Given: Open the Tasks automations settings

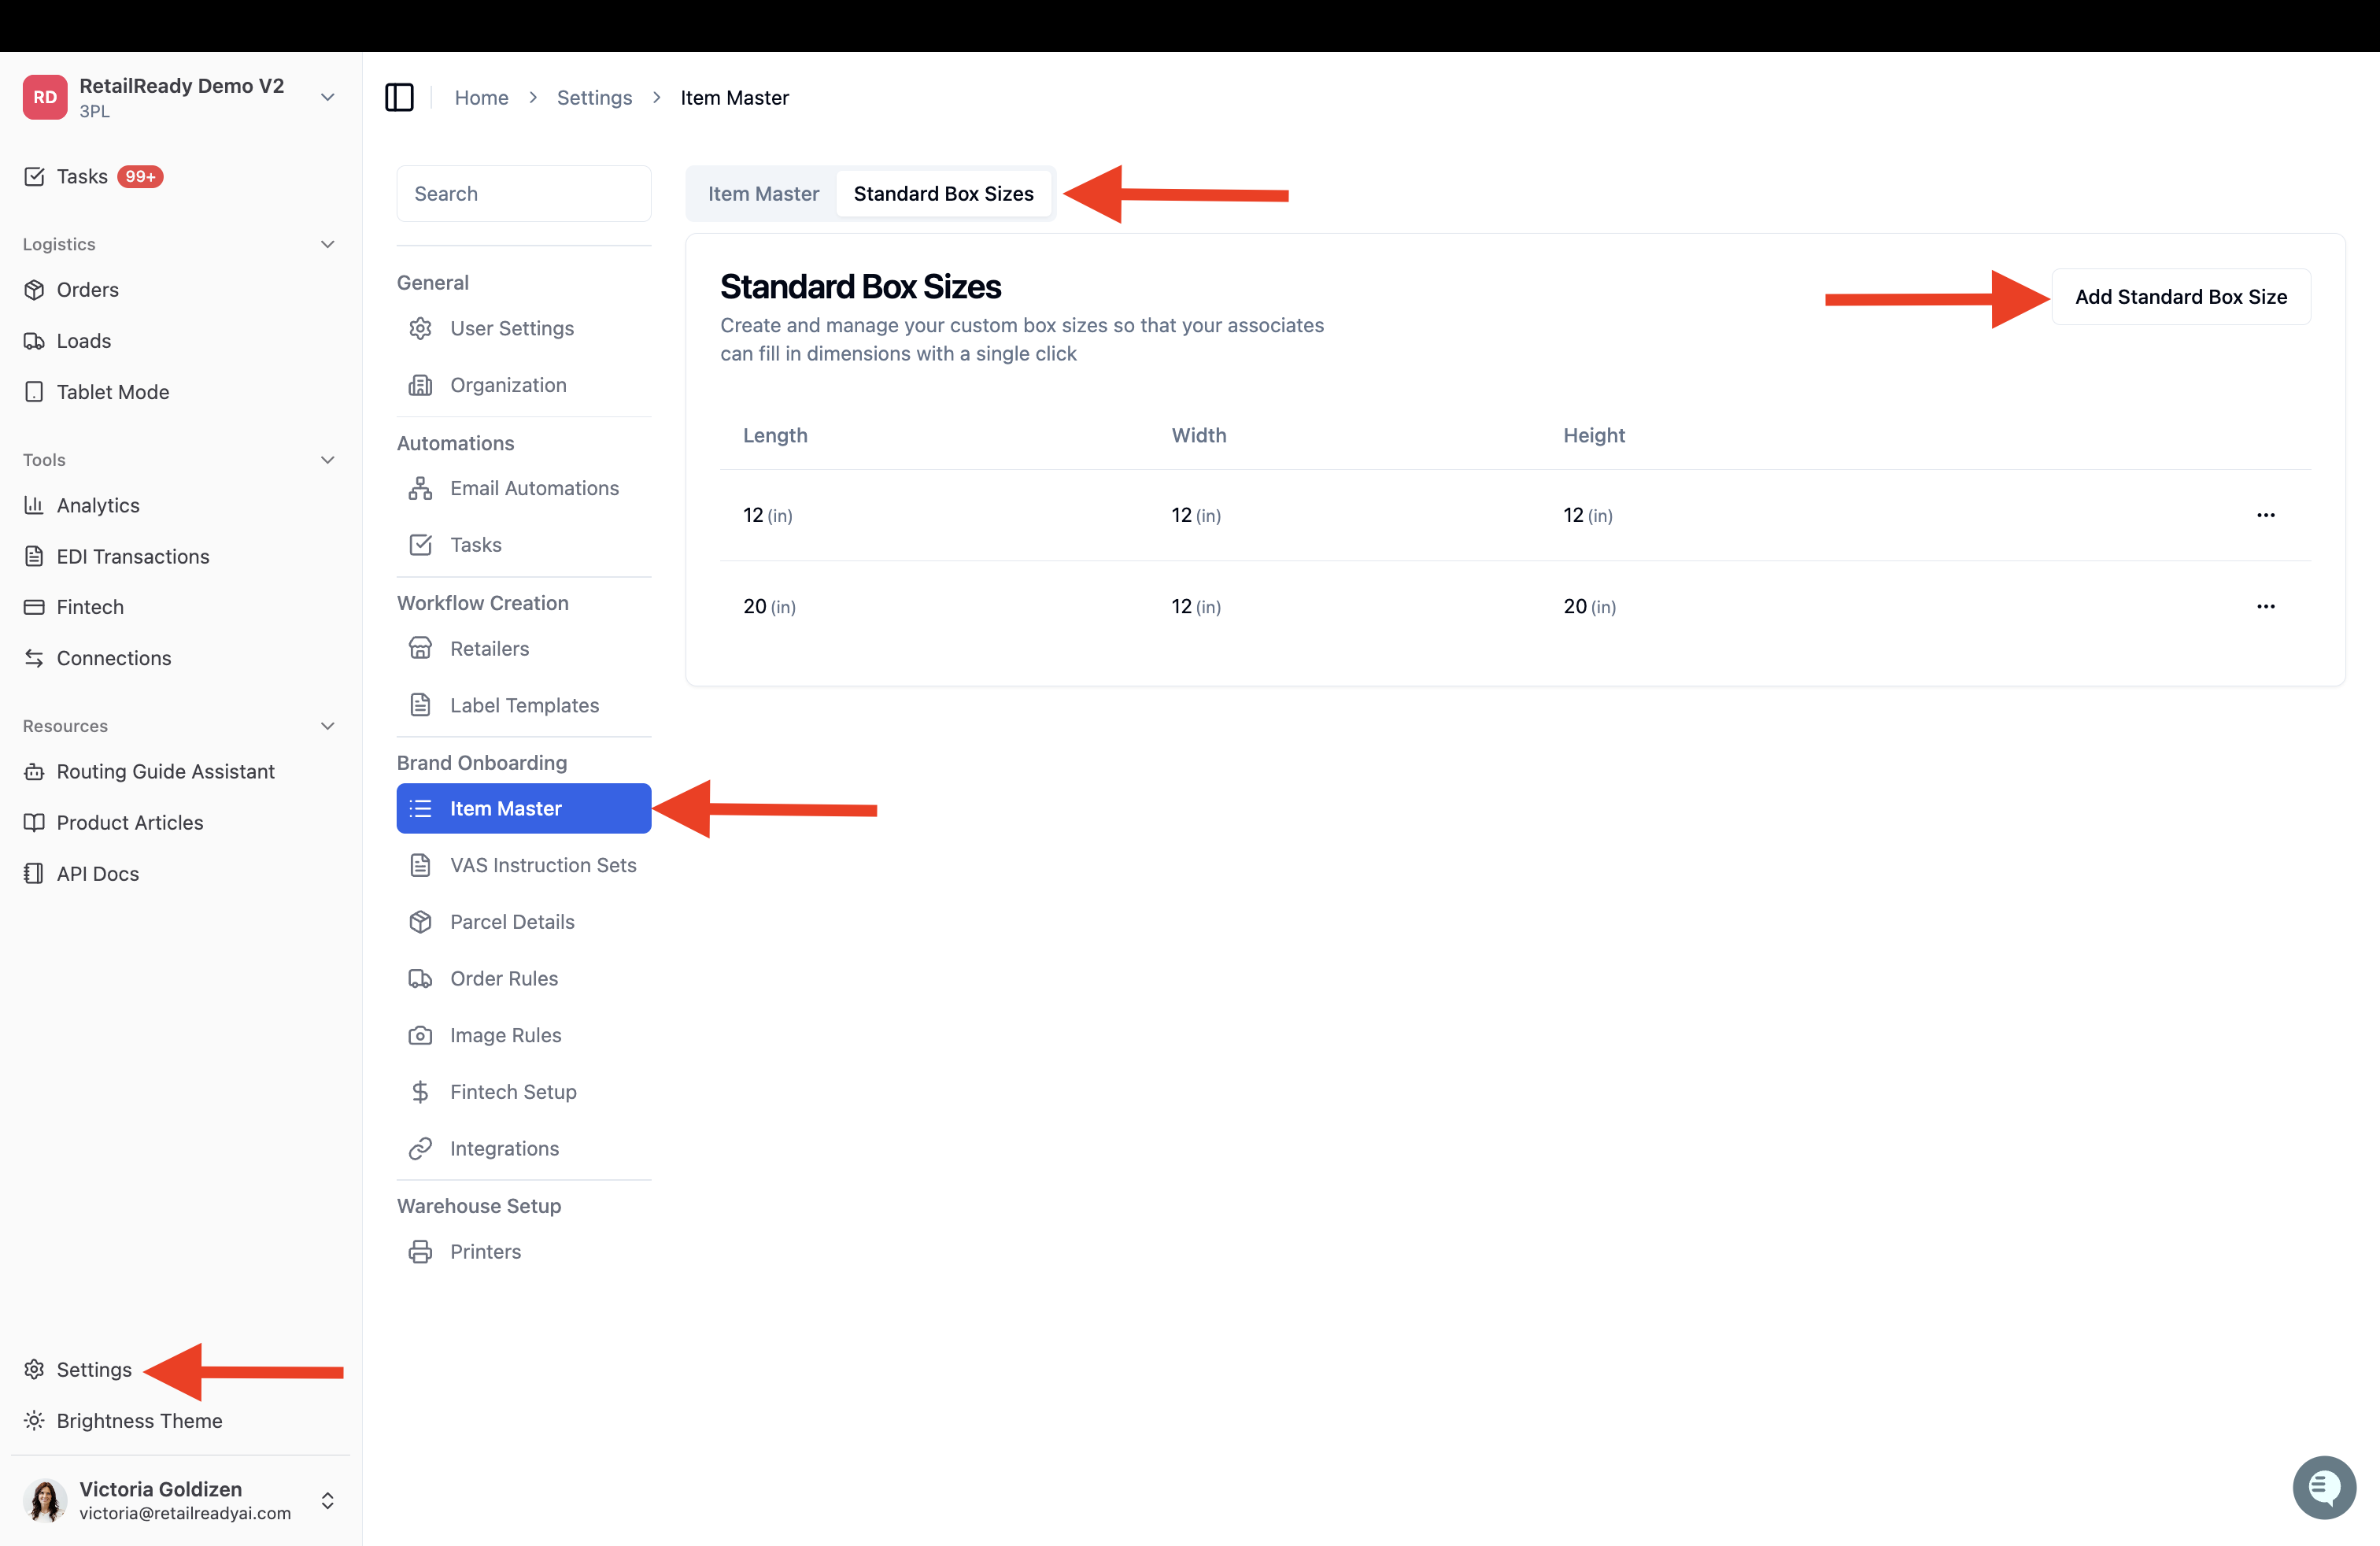Looking at the screenshot, I should coord(524,545).
